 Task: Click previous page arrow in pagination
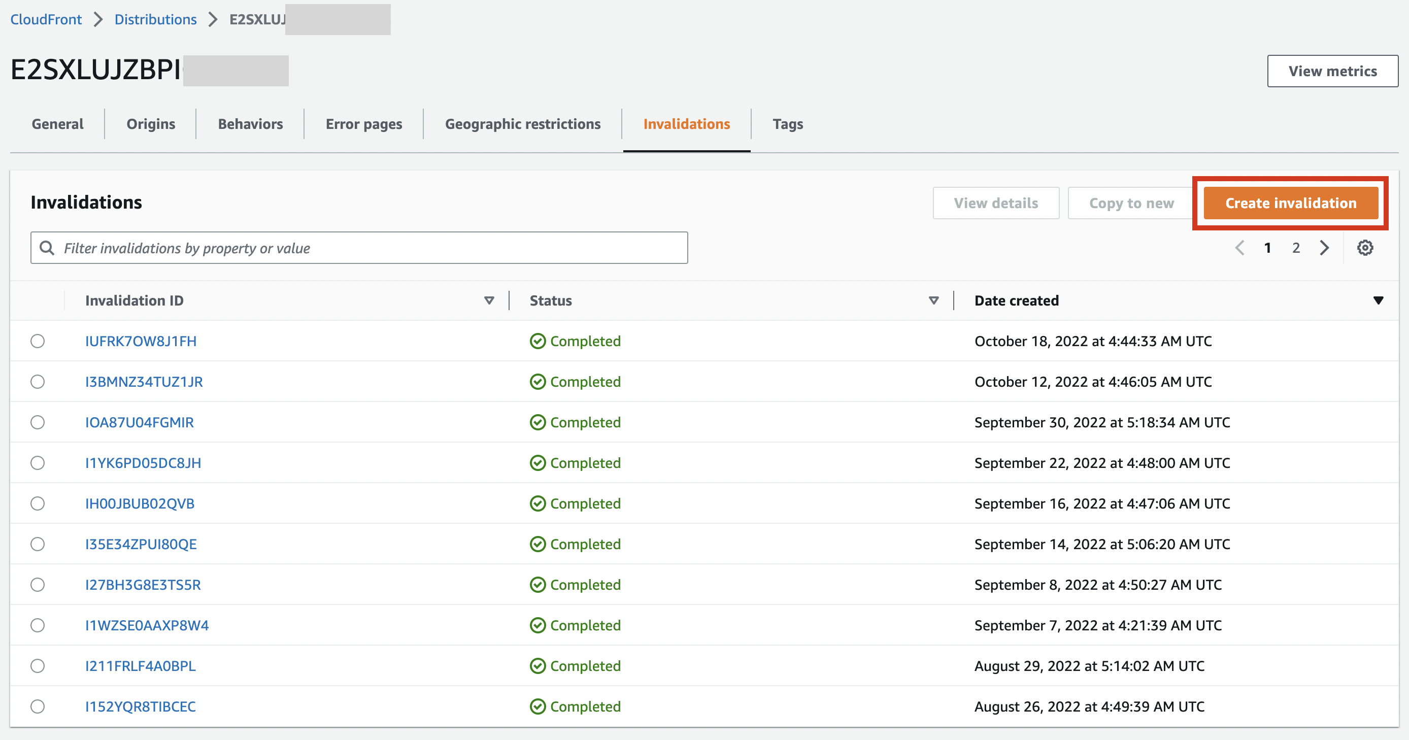(1239, 248)
